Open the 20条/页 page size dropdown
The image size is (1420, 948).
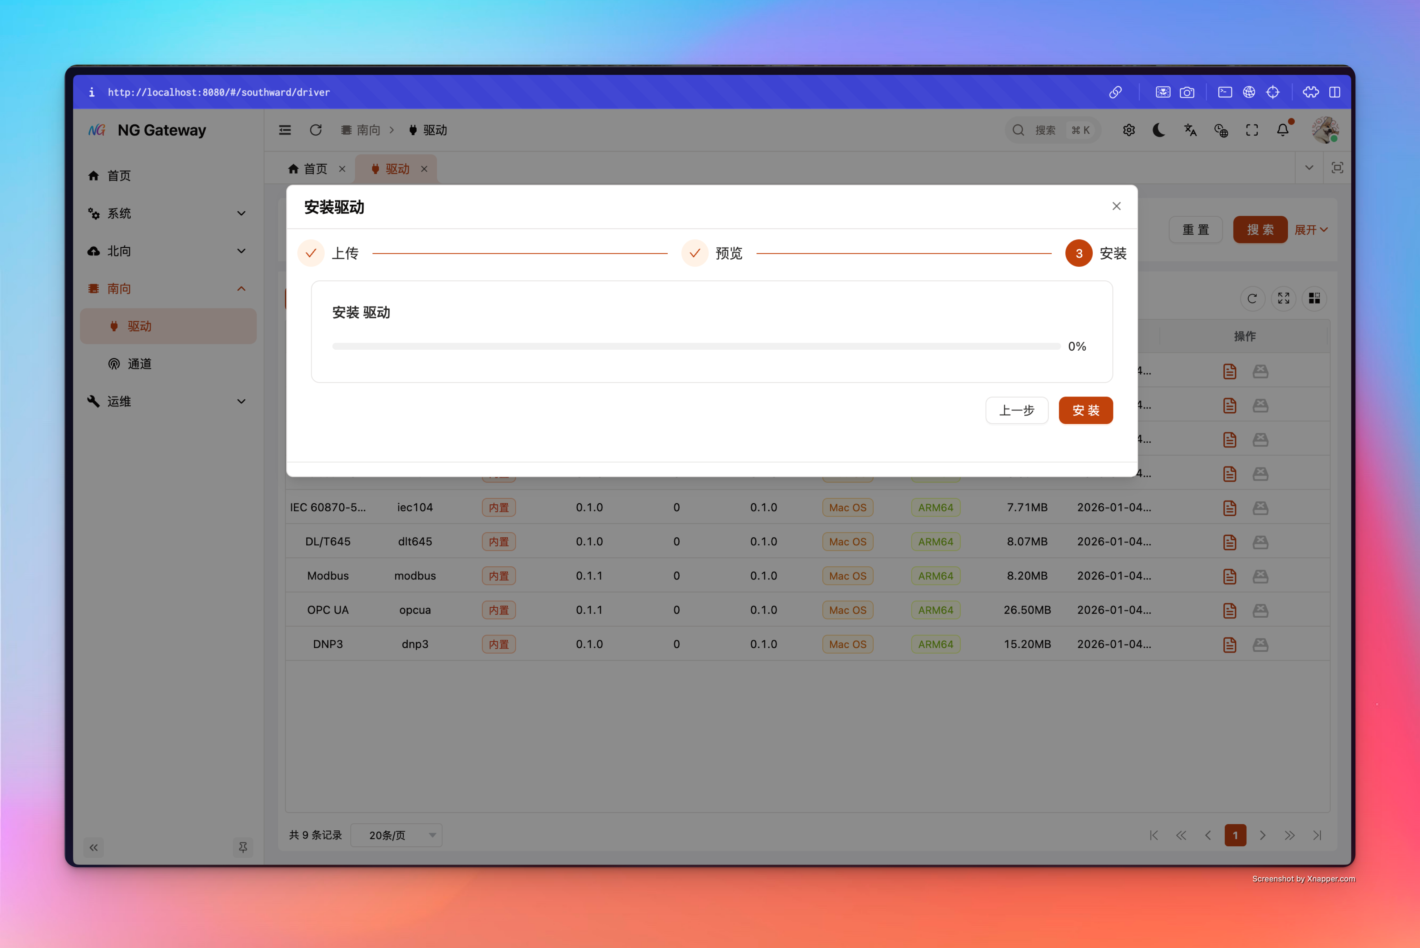tap(396, 835)
